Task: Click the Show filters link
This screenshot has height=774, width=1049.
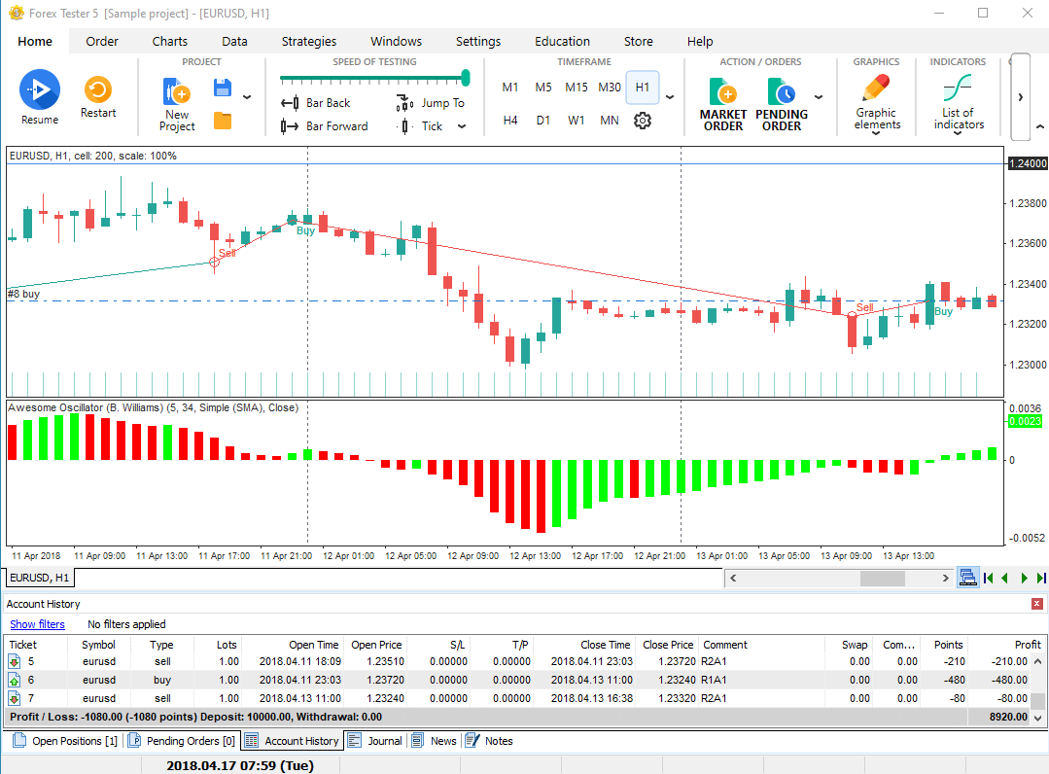Action: click(37, 624)
